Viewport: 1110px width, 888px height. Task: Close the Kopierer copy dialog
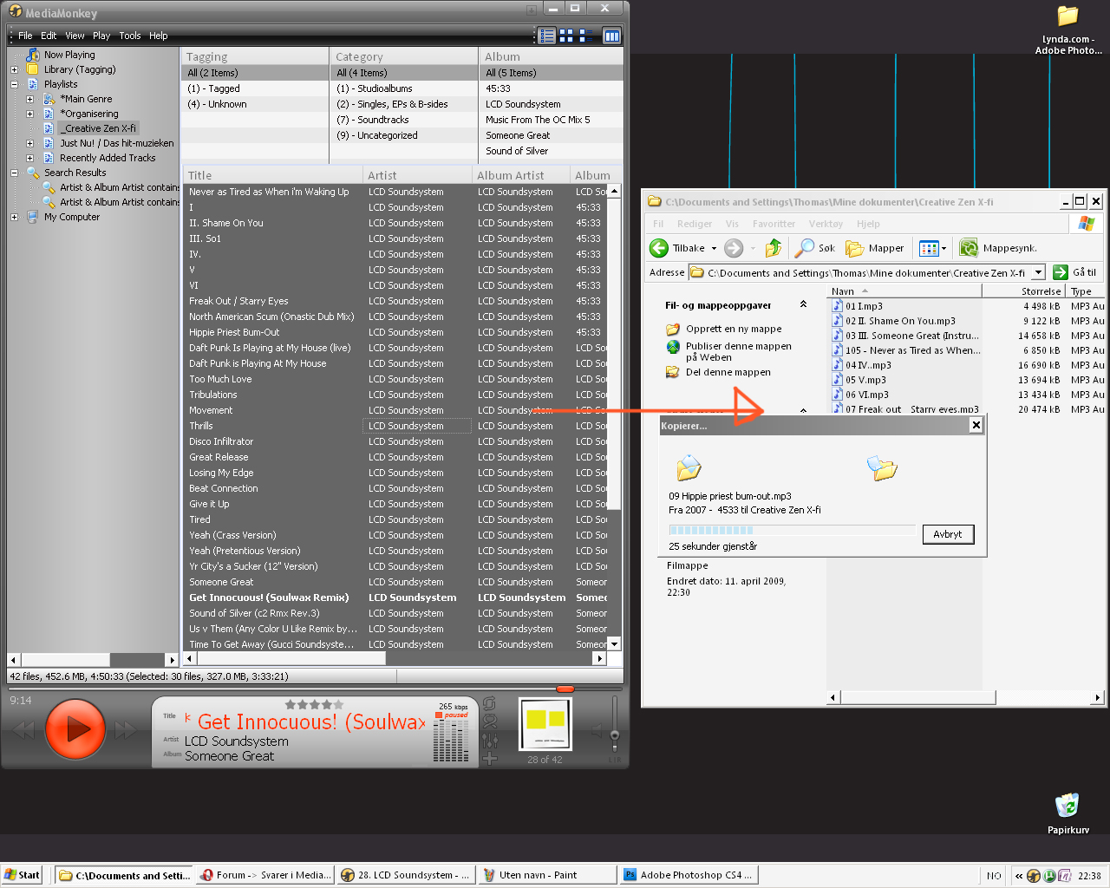click(x=976, y=425)
